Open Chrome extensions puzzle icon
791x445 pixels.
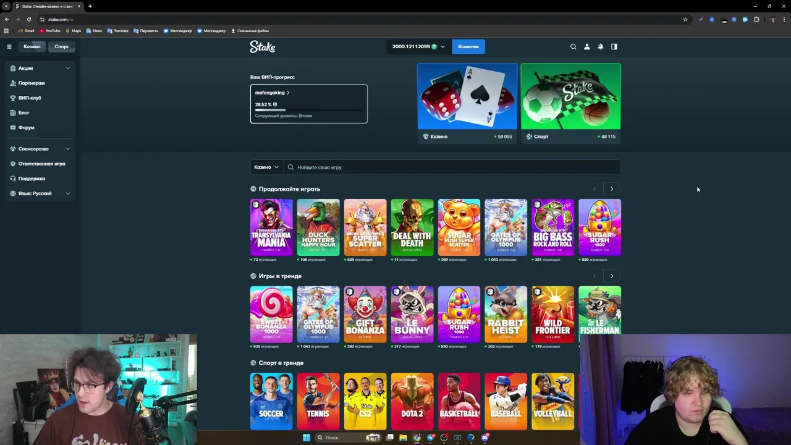click(x=756, y=19)
